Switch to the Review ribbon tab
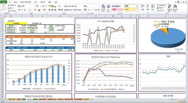Viewport: 188px width, 103px height. tap(50, 2)
